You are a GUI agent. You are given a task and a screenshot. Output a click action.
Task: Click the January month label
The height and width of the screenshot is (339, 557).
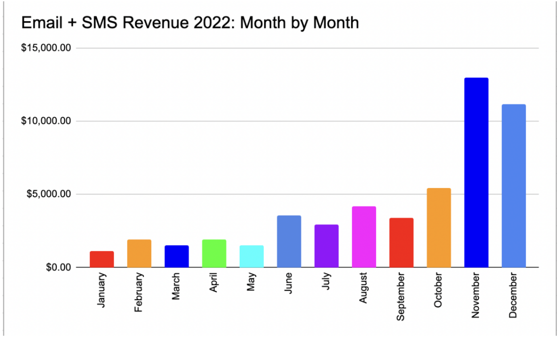101,290
